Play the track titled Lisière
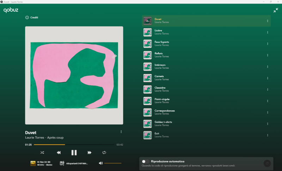 (x=158, y=31)
